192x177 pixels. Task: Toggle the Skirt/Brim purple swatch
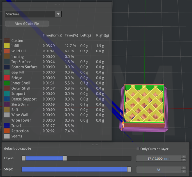point(7,104)
